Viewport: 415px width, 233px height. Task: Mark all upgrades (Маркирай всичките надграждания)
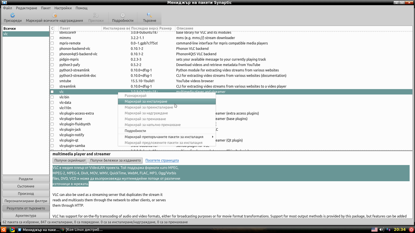(x=54, y=17)
